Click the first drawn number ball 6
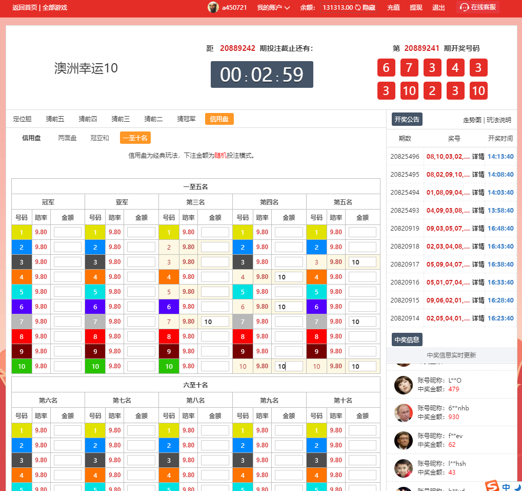This screenshot has width=522, height=491. (x=386, y=68)
